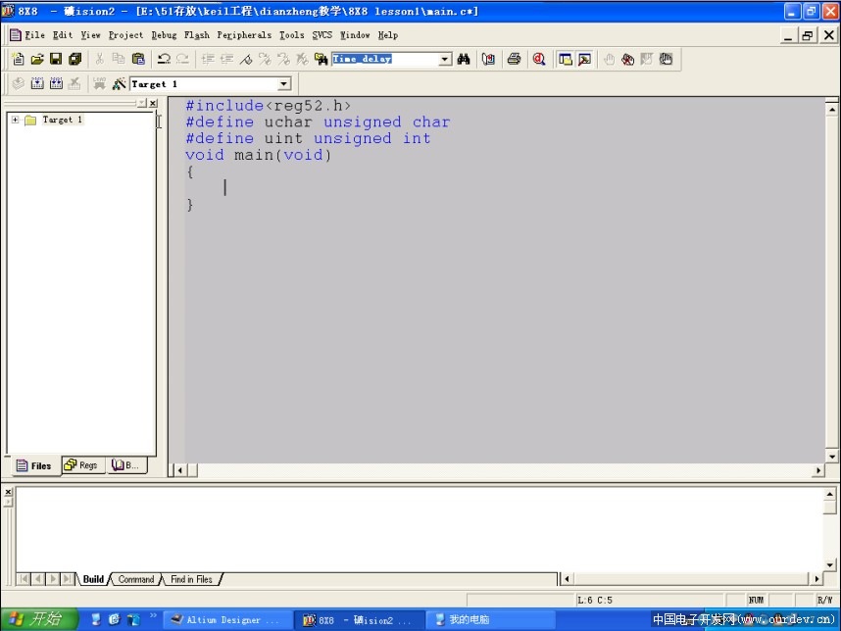The image size is (841, 631).
Task: Click the editor horizontal scroll right arrow
Action: coord(818,470)
